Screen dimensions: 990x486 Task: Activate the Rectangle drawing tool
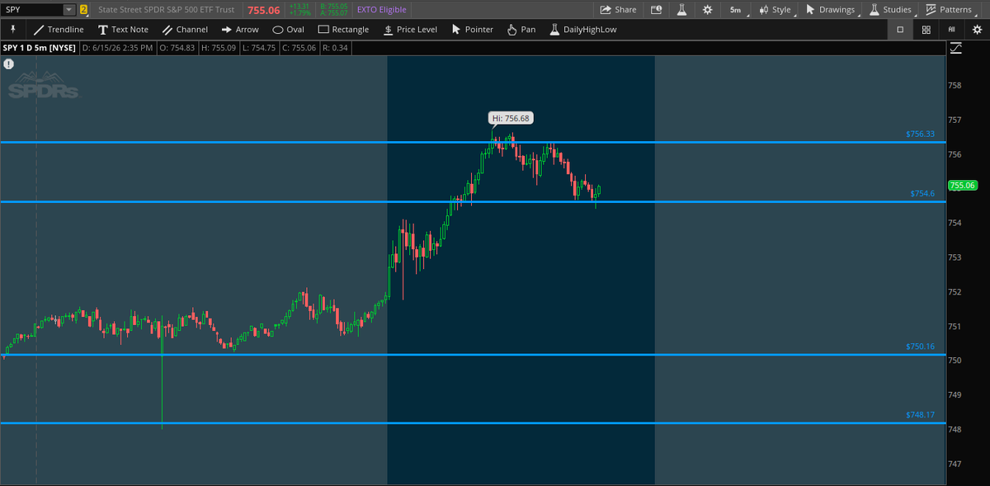pos(343,30)
